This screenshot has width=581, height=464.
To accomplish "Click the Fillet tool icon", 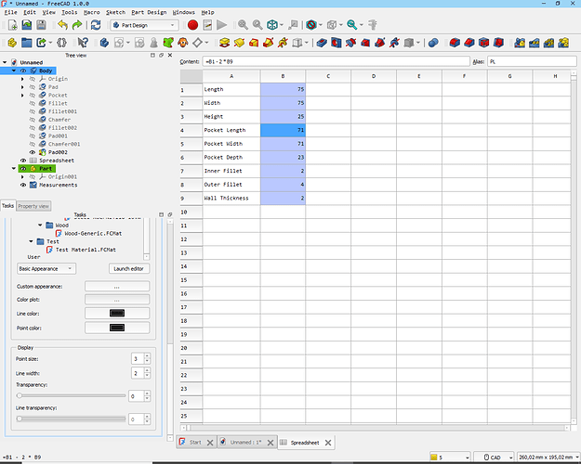I will coord(455,43).
